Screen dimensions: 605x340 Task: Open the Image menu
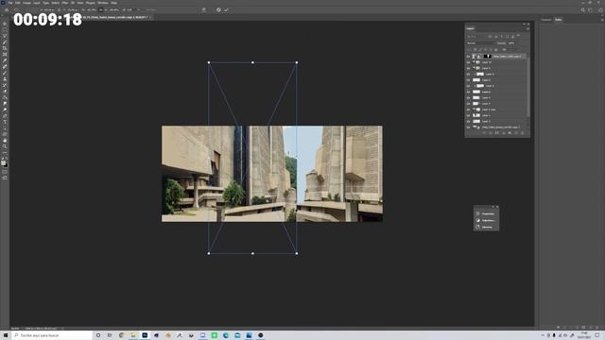(x=26, y=3)
